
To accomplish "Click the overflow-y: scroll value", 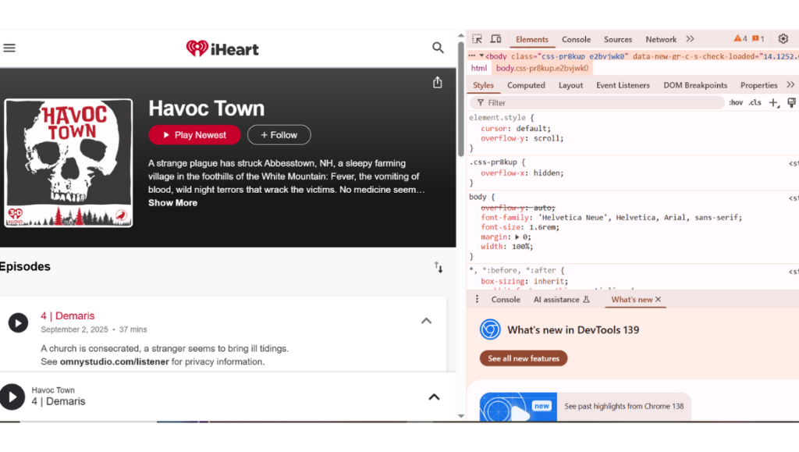I will pyautogui.click(x=547, y=139).
